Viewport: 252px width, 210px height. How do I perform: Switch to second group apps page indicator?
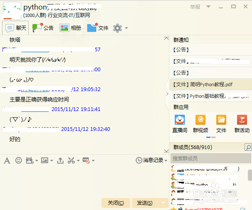click(213, 138)
